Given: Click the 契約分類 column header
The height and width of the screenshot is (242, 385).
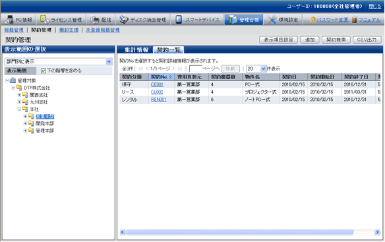Looking at the screenshot, I should (134, 77).
